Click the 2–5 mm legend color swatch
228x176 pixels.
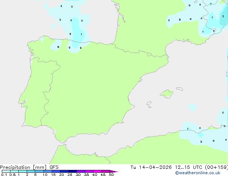[x=31, y=171]
